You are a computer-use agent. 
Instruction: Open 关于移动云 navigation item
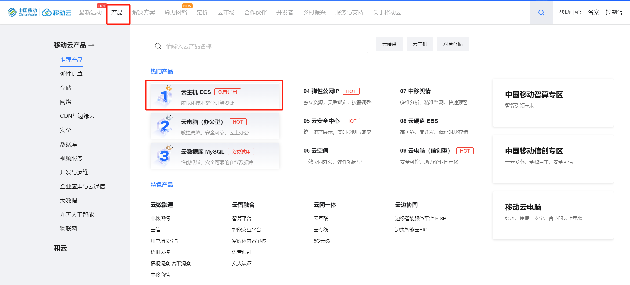click(x=387, y=13)
